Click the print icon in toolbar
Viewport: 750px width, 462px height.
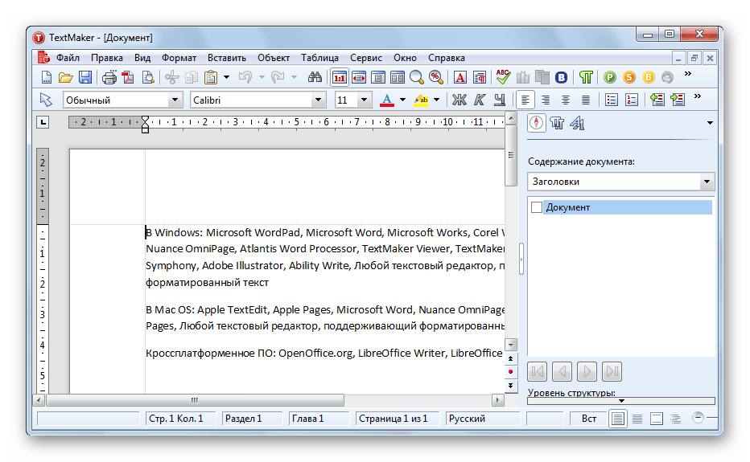[109, 77]
